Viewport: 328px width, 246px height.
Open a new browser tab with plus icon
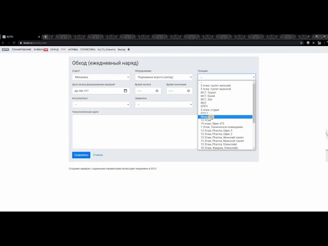pyautogui.click(x=45, y=37)
